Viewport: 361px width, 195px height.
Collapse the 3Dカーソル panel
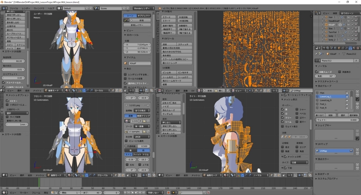[x=132, y=35]
